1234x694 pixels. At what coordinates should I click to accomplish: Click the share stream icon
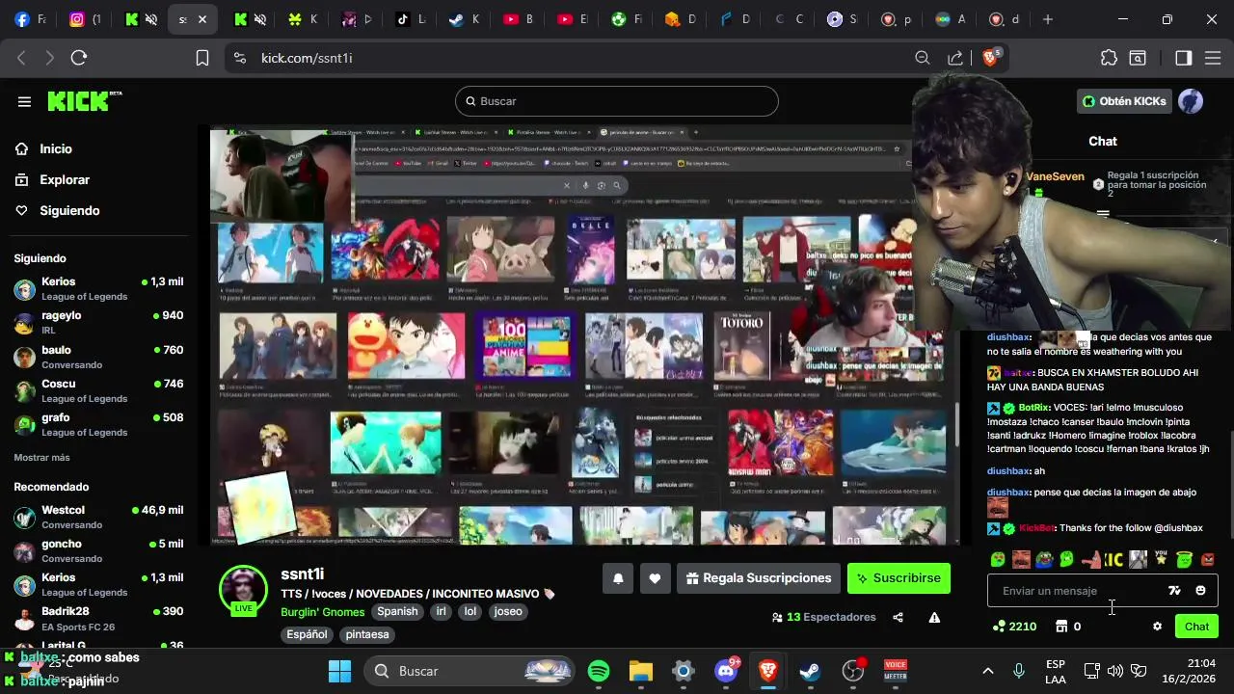coord(898,618)
